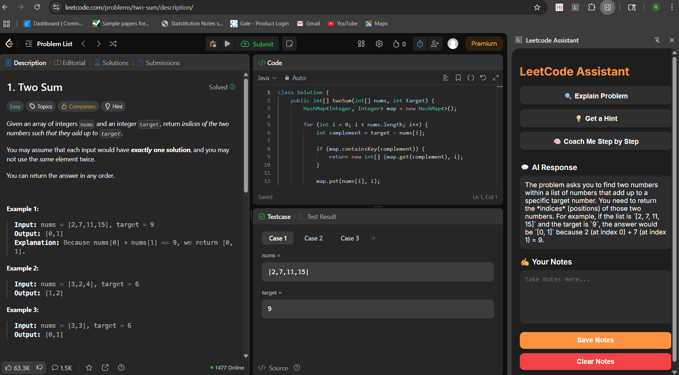Reset code to default with revert icon
This screenshot has height=375, width=679.
[x=483, y=78]
